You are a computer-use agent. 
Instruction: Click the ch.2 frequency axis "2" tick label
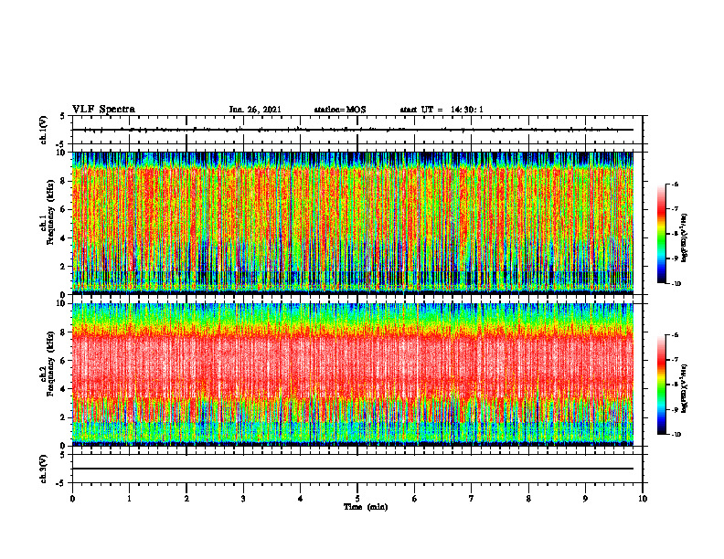(x=64, y=417)
